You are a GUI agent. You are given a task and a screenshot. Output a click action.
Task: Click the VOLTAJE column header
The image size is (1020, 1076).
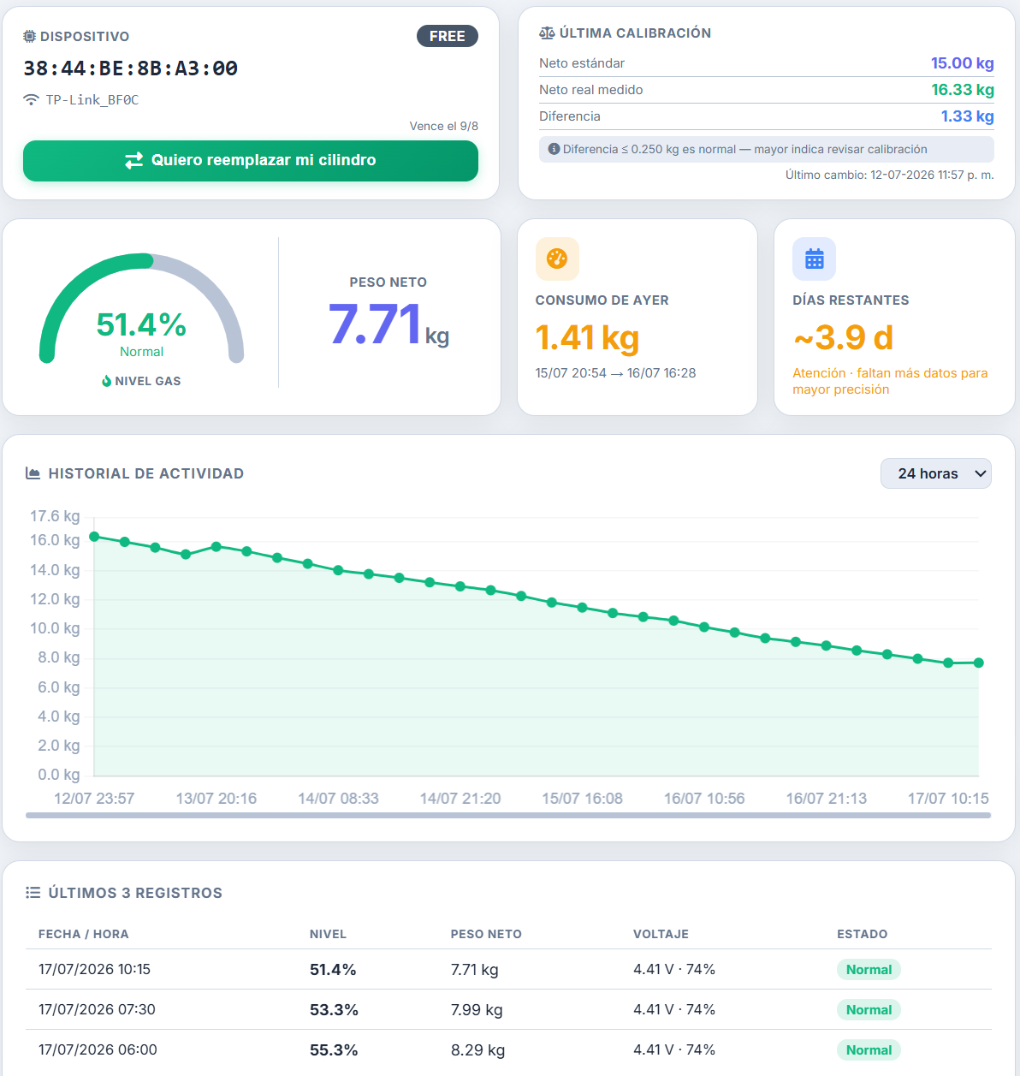(661, 934)
